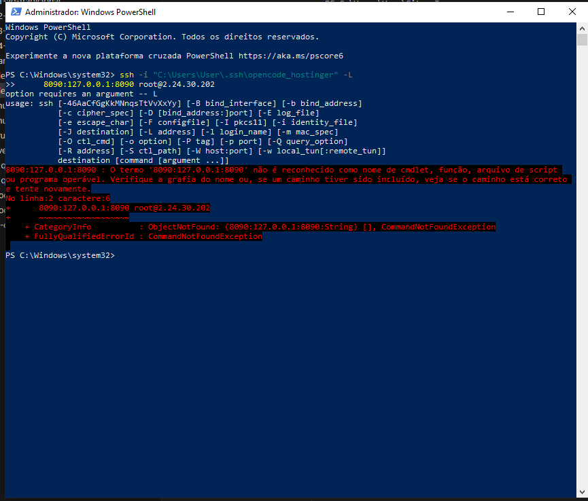
Task: Click the 'Copyright (C) Microsoft Corporation' line
Action: point(162,37)
